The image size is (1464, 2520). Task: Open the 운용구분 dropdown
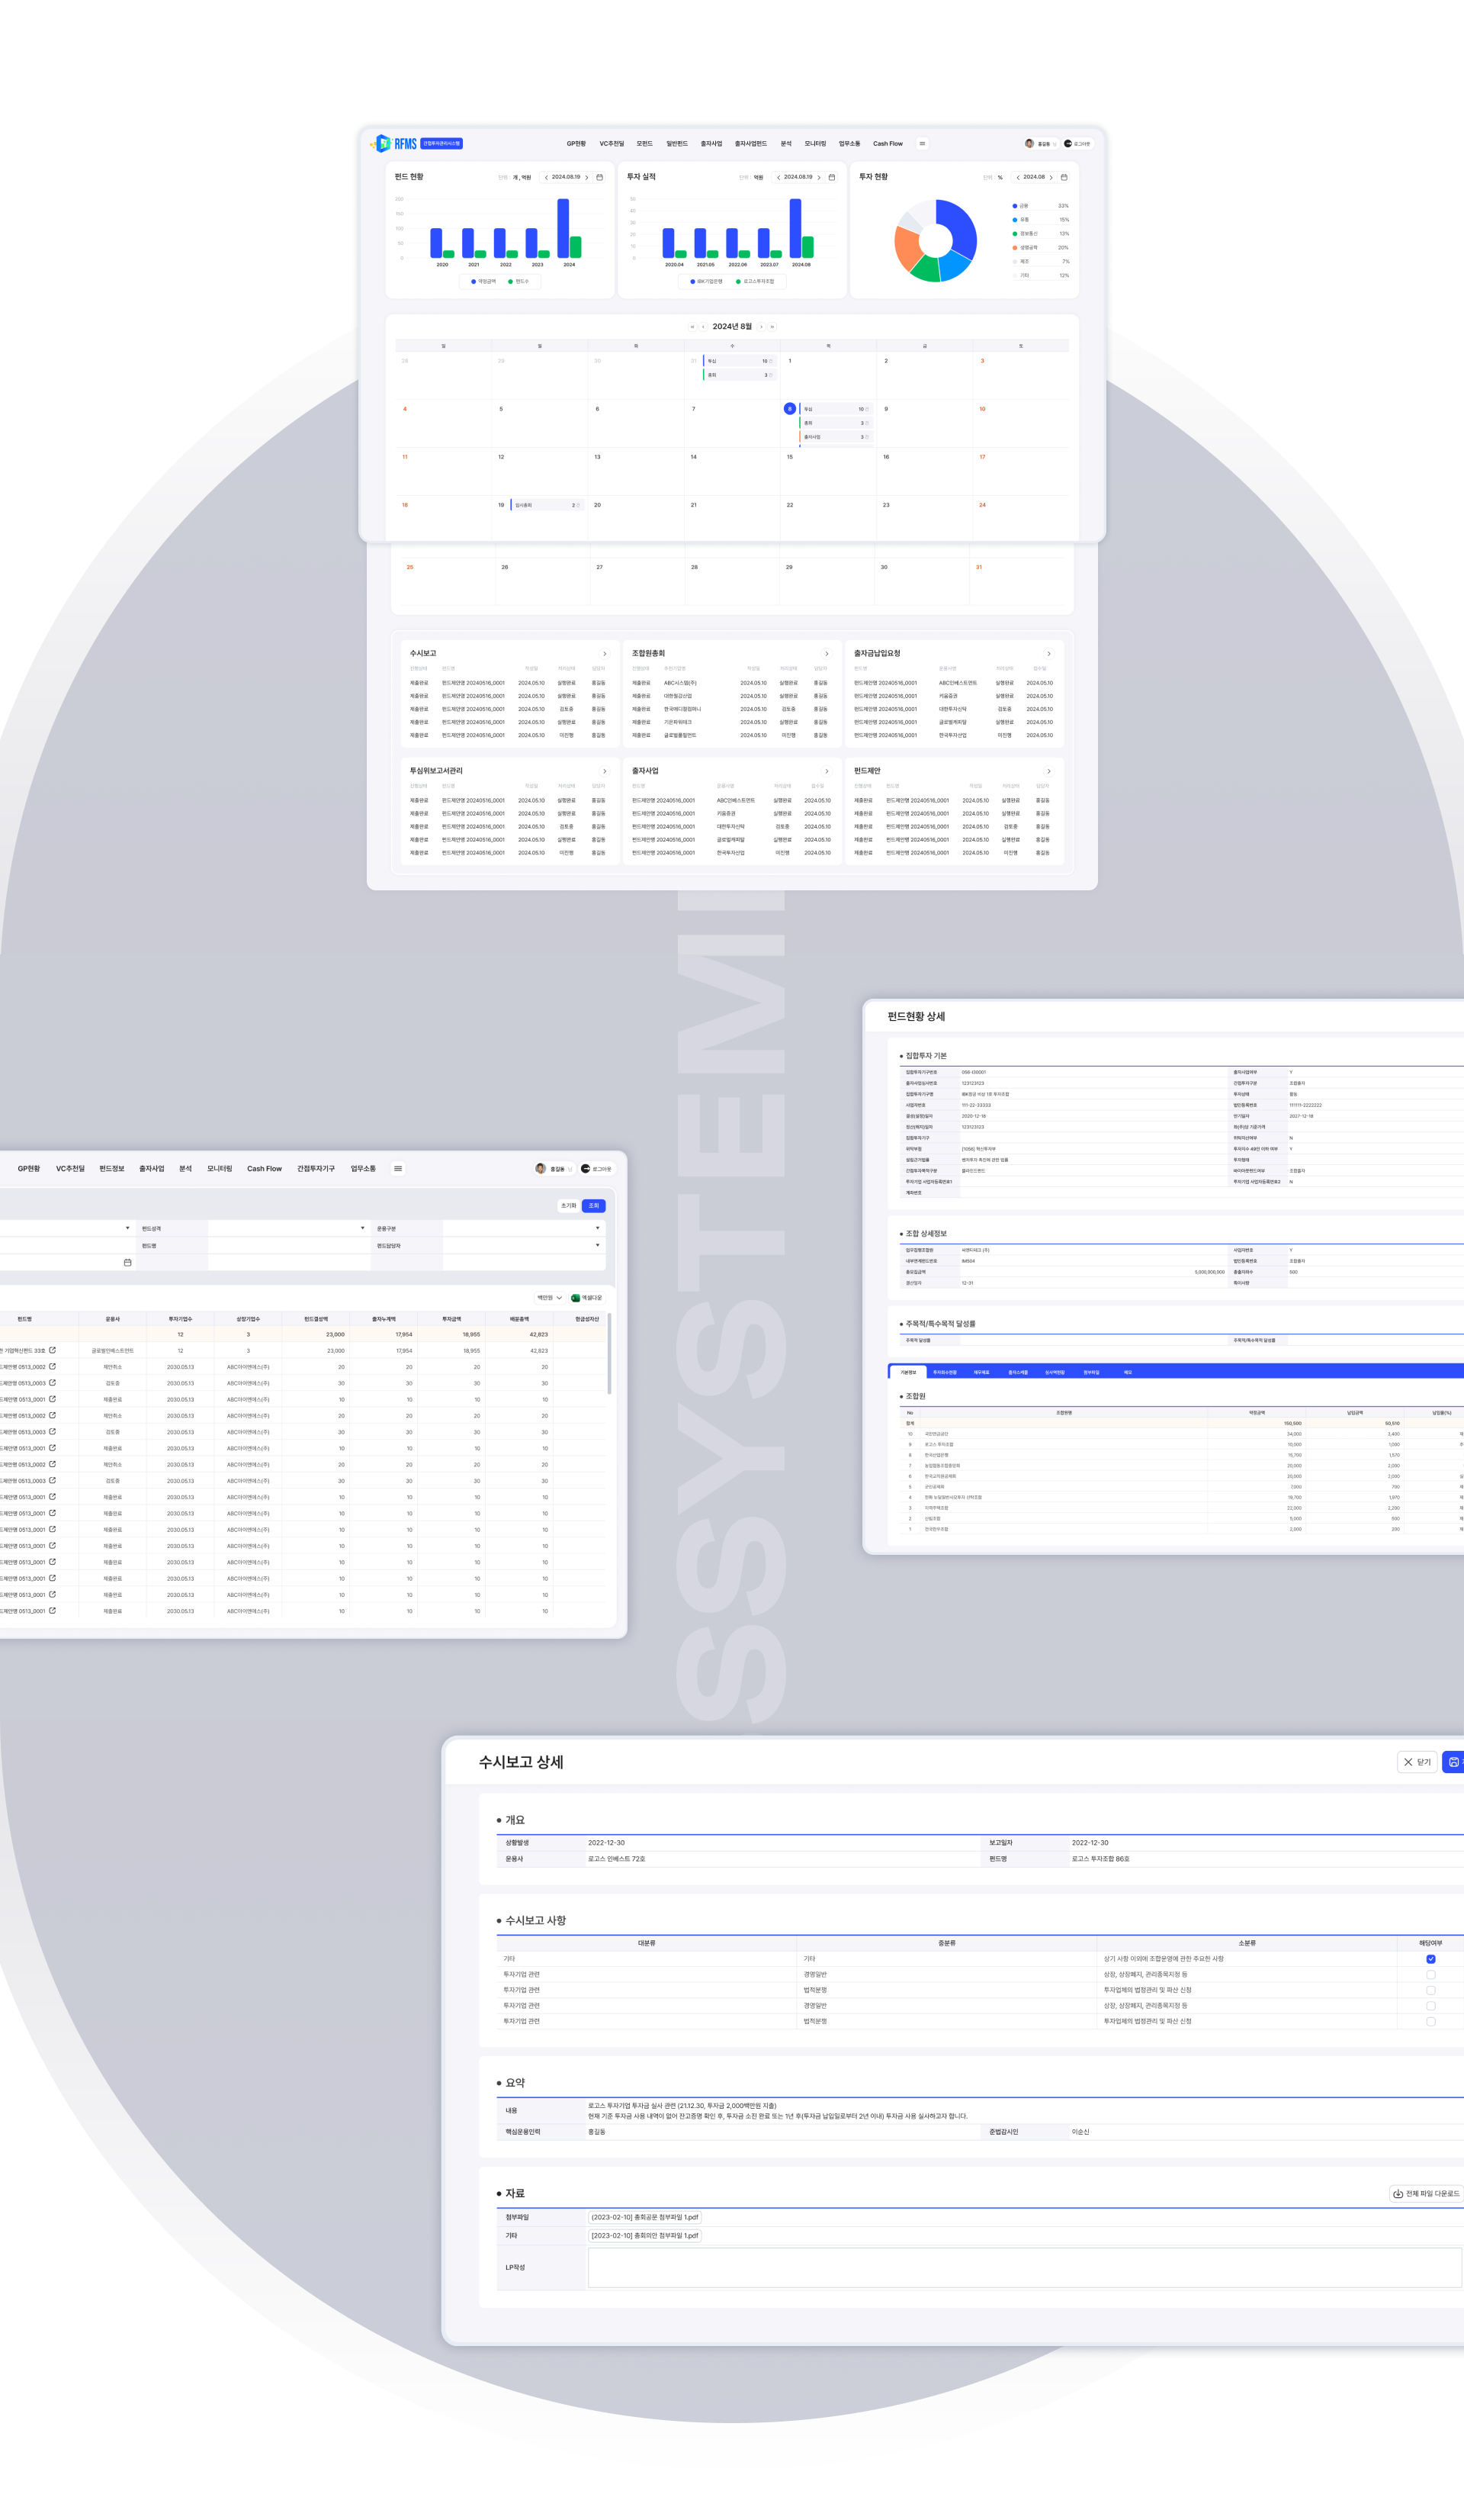(596, 1228)
